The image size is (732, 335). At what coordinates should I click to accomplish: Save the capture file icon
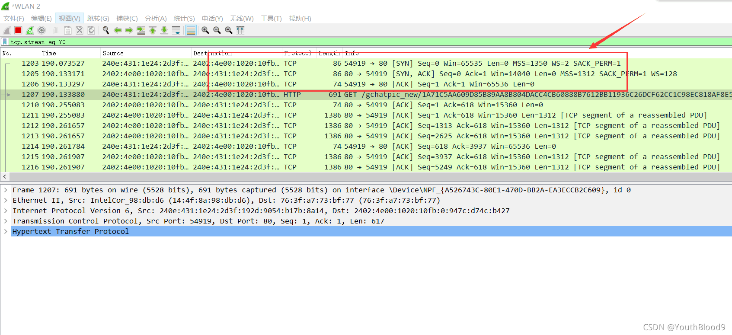68,30
